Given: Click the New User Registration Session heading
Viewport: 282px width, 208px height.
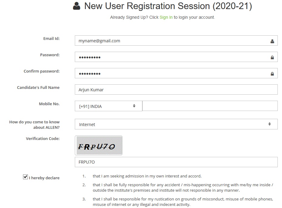Looking at the screenshot, I should (168, 6).
